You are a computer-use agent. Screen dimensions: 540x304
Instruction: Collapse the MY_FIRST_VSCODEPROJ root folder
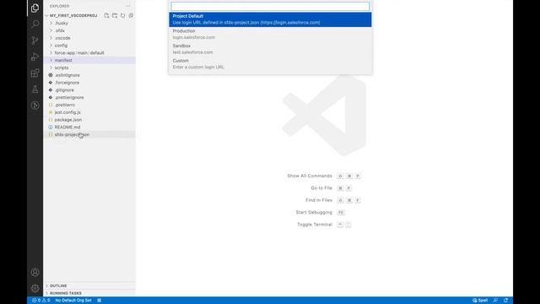coord(73,15)
